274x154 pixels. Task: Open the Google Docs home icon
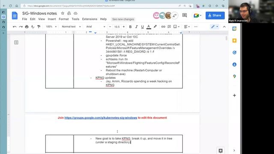(x=15, y=15)
